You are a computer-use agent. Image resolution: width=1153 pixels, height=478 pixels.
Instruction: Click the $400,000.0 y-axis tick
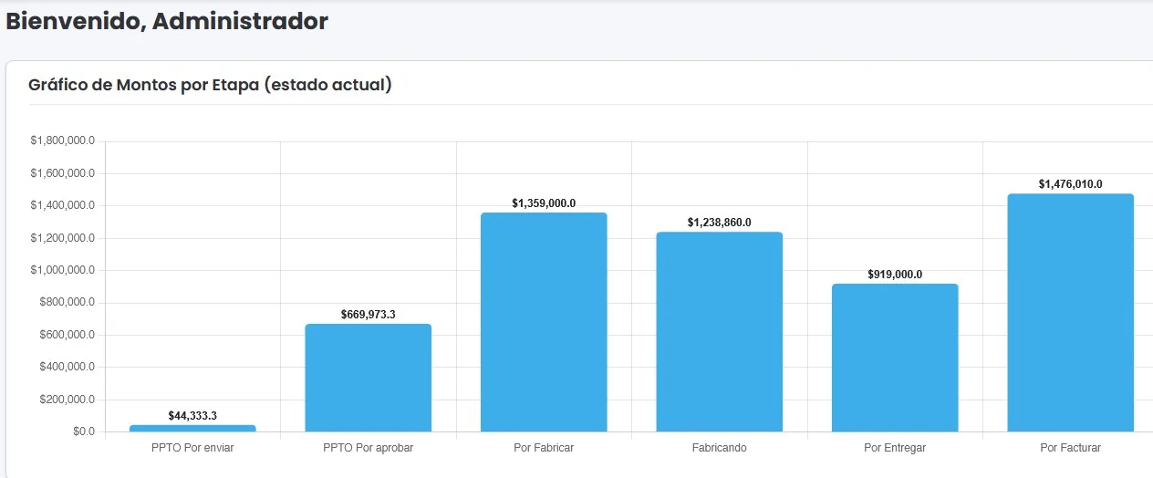tap(67, 367)
